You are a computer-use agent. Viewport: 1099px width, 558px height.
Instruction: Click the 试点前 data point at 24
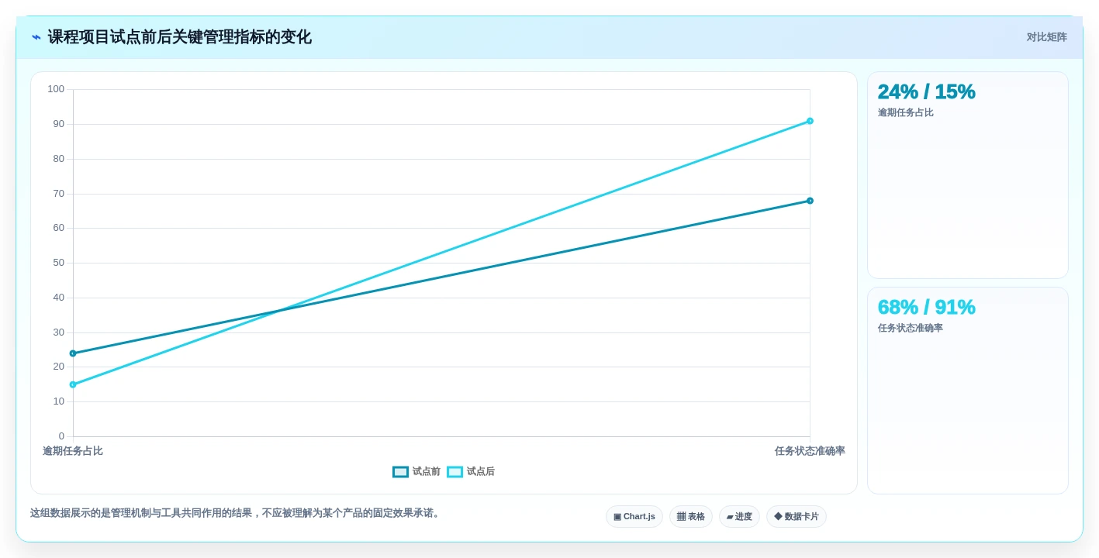point(73,353)
